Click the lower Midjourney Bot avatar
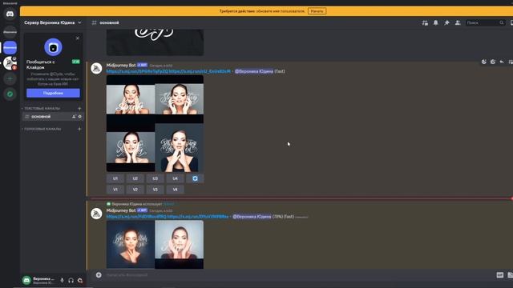This screenshot has height=288, width=513. pos(96,214)
